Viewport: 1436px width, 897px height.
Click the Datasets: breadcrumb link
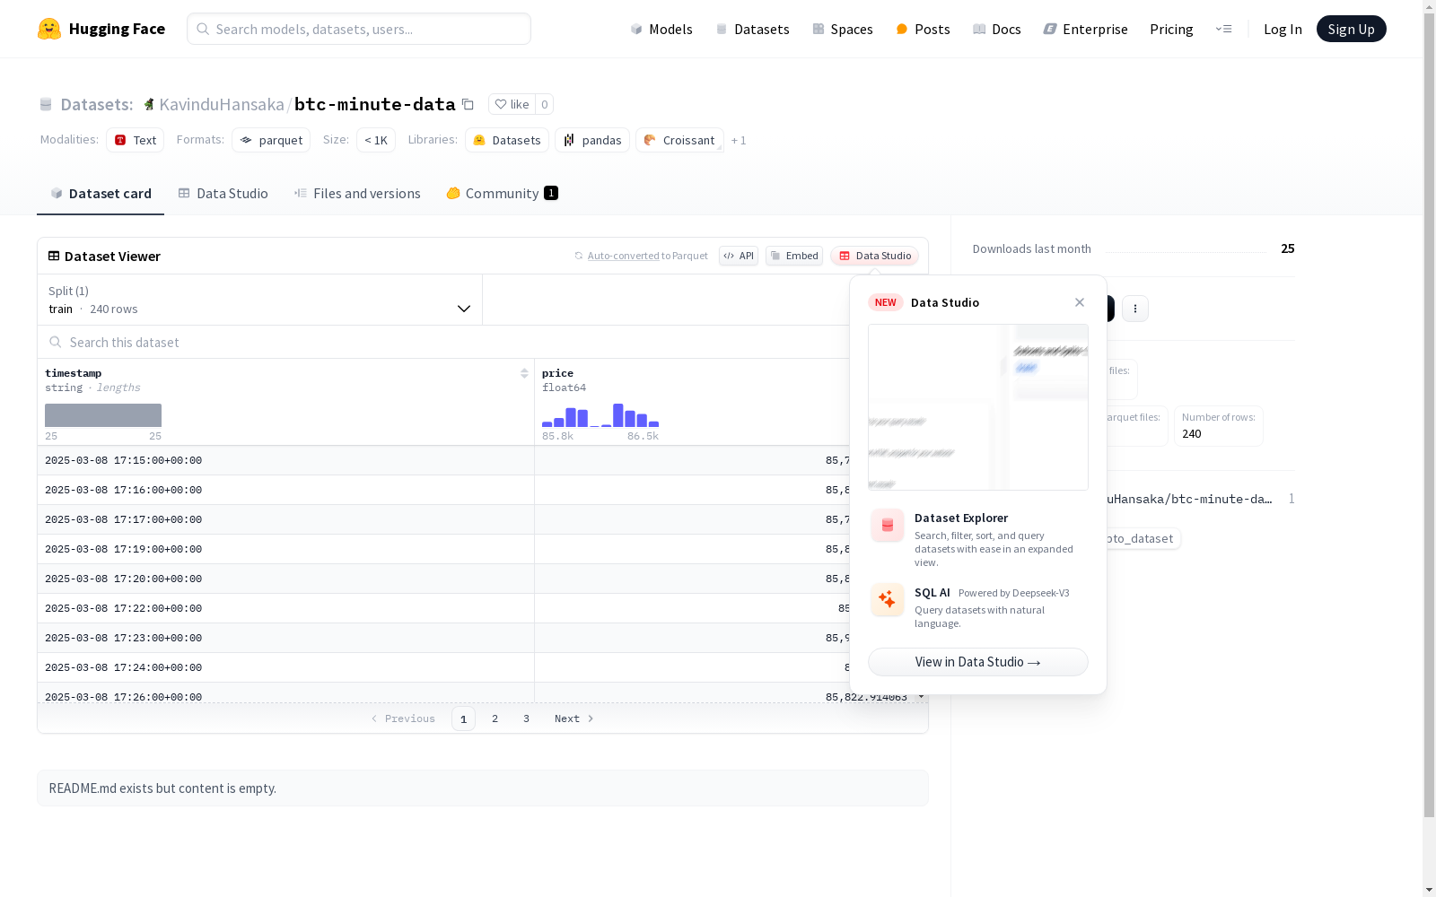97,104
